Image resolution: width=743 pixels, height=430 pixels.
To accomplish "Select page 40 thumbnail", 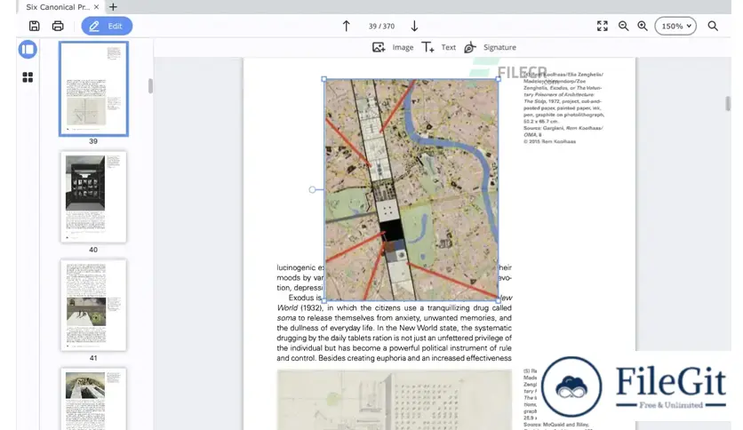I will (93, 197).
